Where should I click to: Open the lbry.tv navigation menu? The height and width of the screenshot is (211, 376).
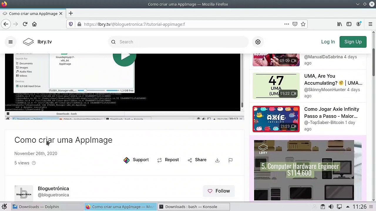click(x=11, y=42)
